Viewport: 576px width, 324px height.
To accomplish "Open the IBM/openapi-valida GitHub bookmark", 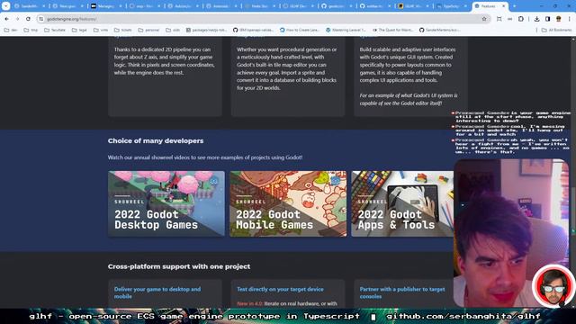I will (254, 30).
